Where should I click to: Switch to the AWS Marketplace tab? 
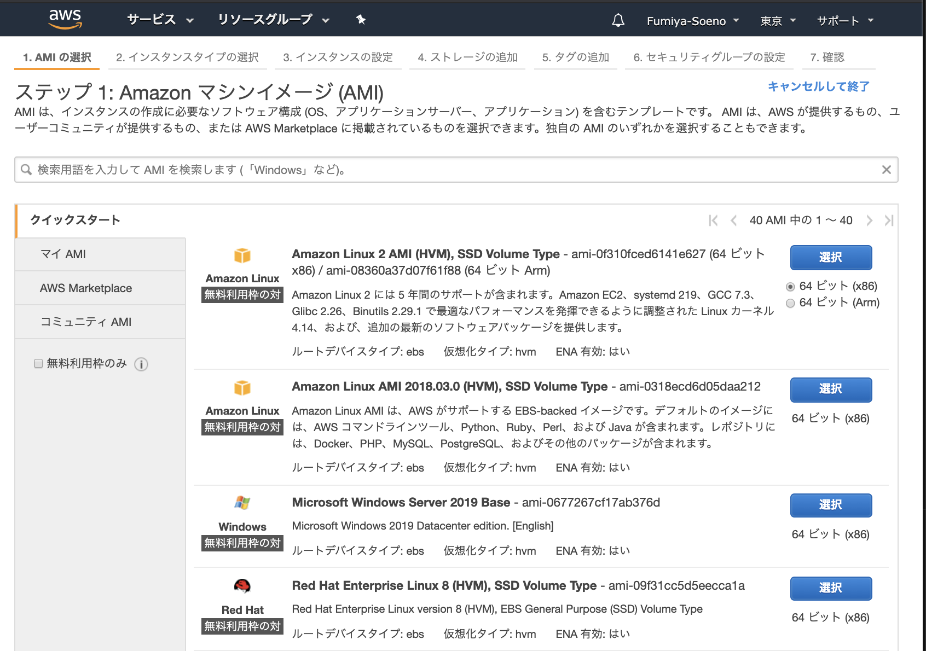coord(85,288)
